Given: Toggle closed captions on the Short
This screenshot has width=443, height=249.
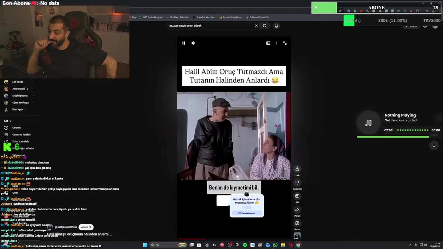Looking at the screenshot, I should click(268, 43).
